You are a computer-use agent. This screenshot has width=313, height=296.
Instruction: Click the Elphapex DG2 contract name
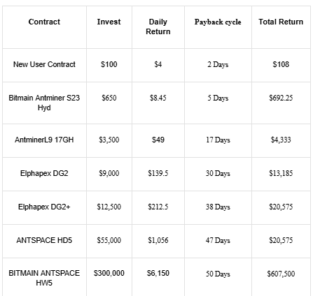click(x=44, y=173)
